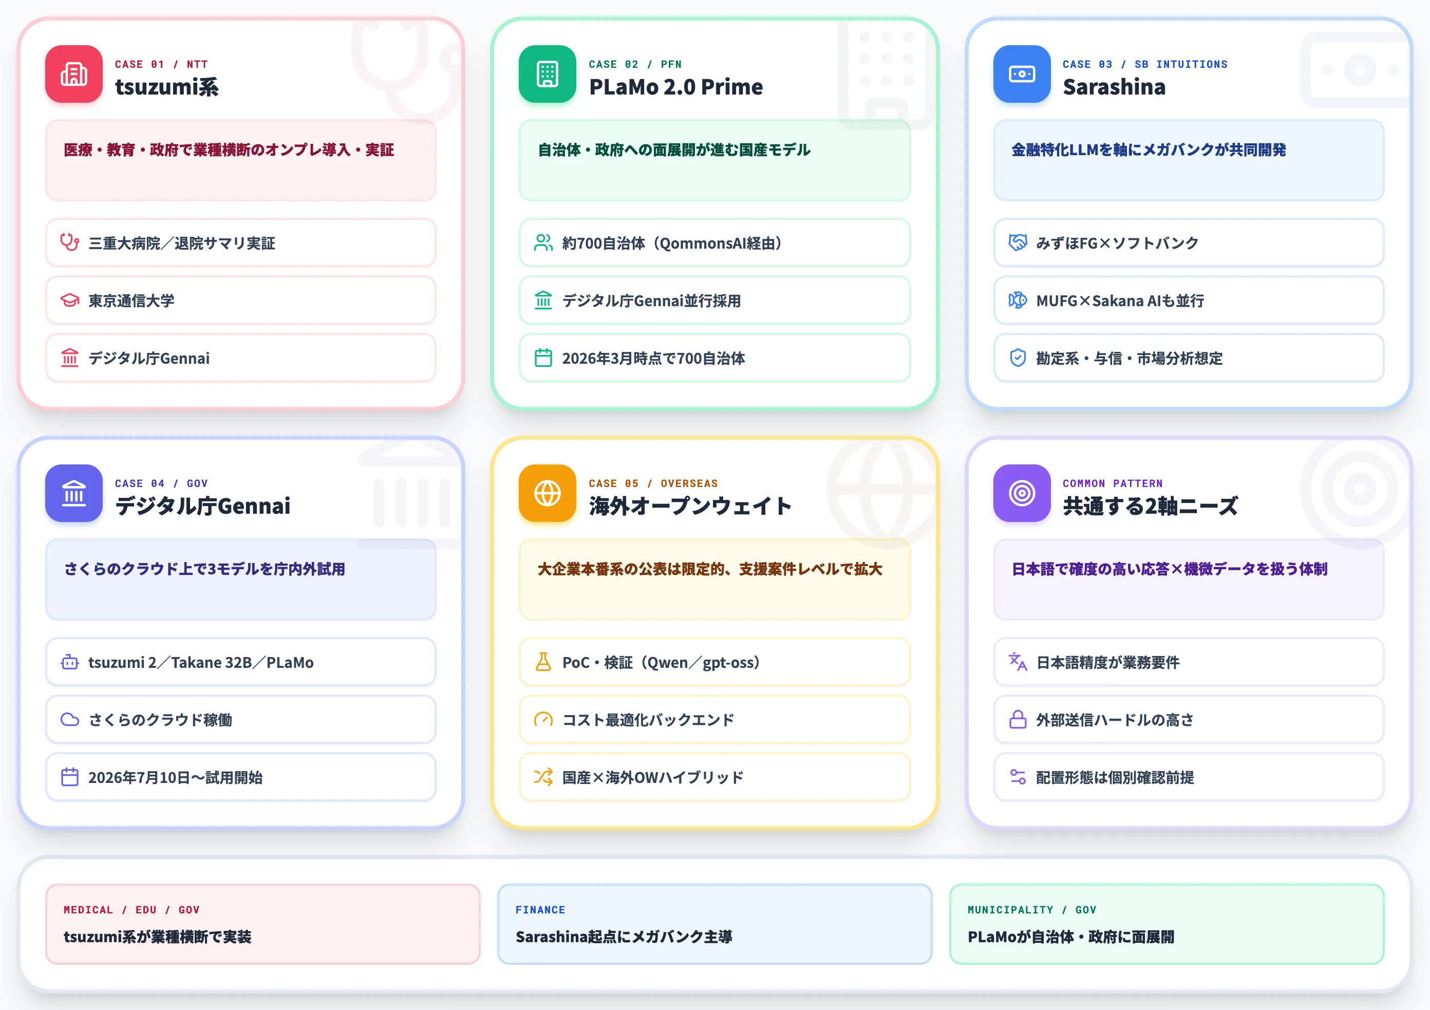Click cloud icon beside さくらのクラウド稼働
This screenshot has height=1010, width=1430.
[x=70, y=720]
